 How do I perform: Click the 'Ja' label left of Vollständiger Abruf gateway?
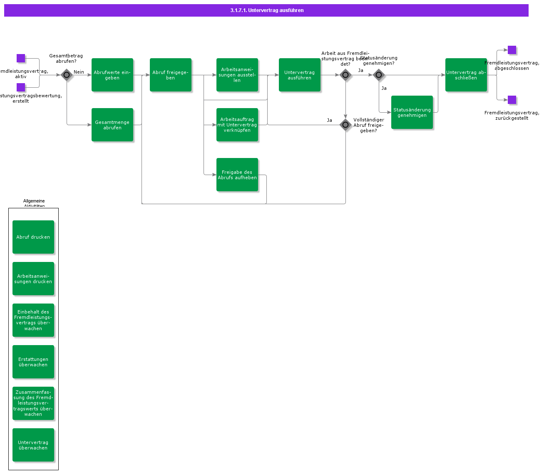click(x=330, y=120)
